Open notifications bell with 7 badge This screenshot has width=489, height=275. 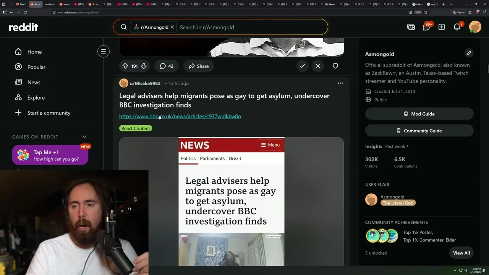tap(457, 27)
